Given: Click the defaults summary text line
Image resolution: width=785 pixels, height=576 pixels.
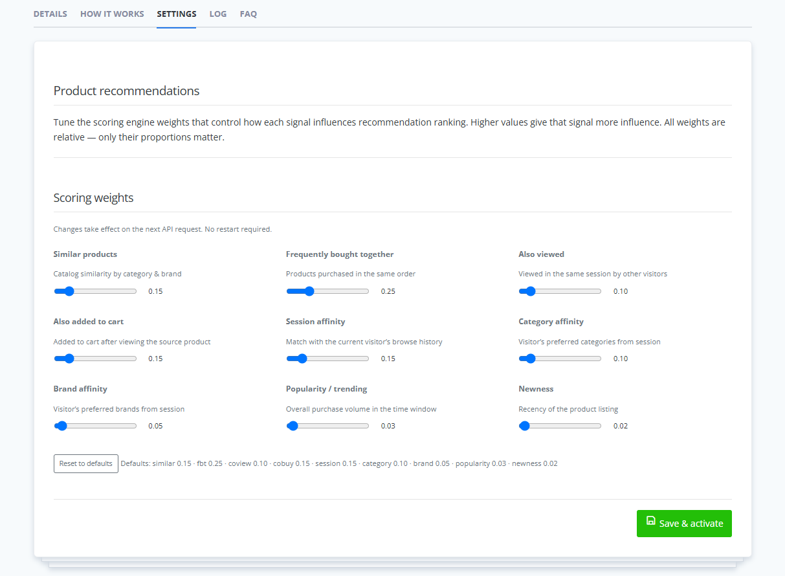Looking at the screenshot, I should pyautogui.click(x=339, y=464).
